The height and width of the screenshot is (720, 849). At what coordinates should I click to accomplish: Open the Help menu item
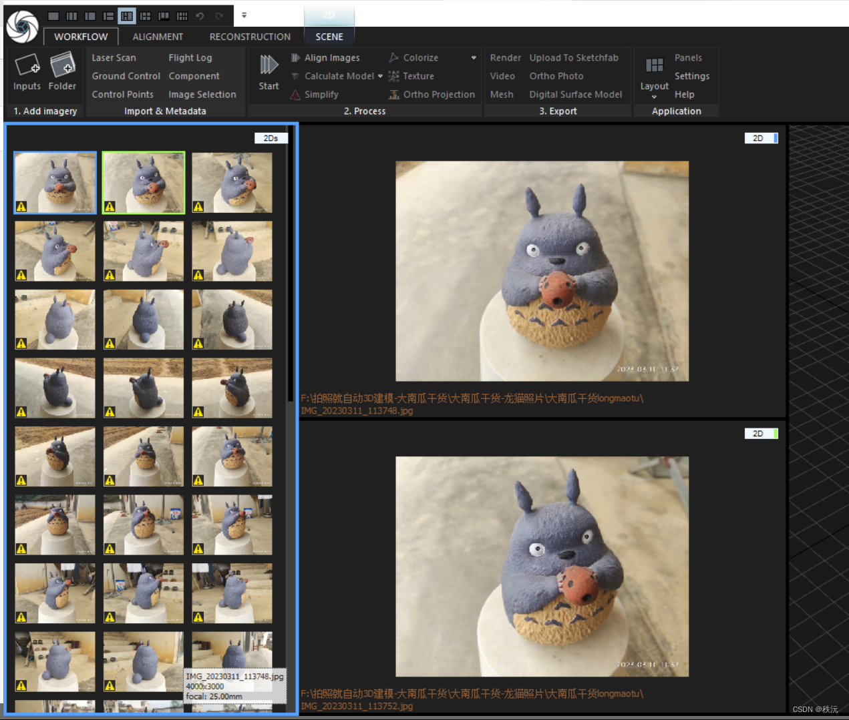[x=684, y=95]
